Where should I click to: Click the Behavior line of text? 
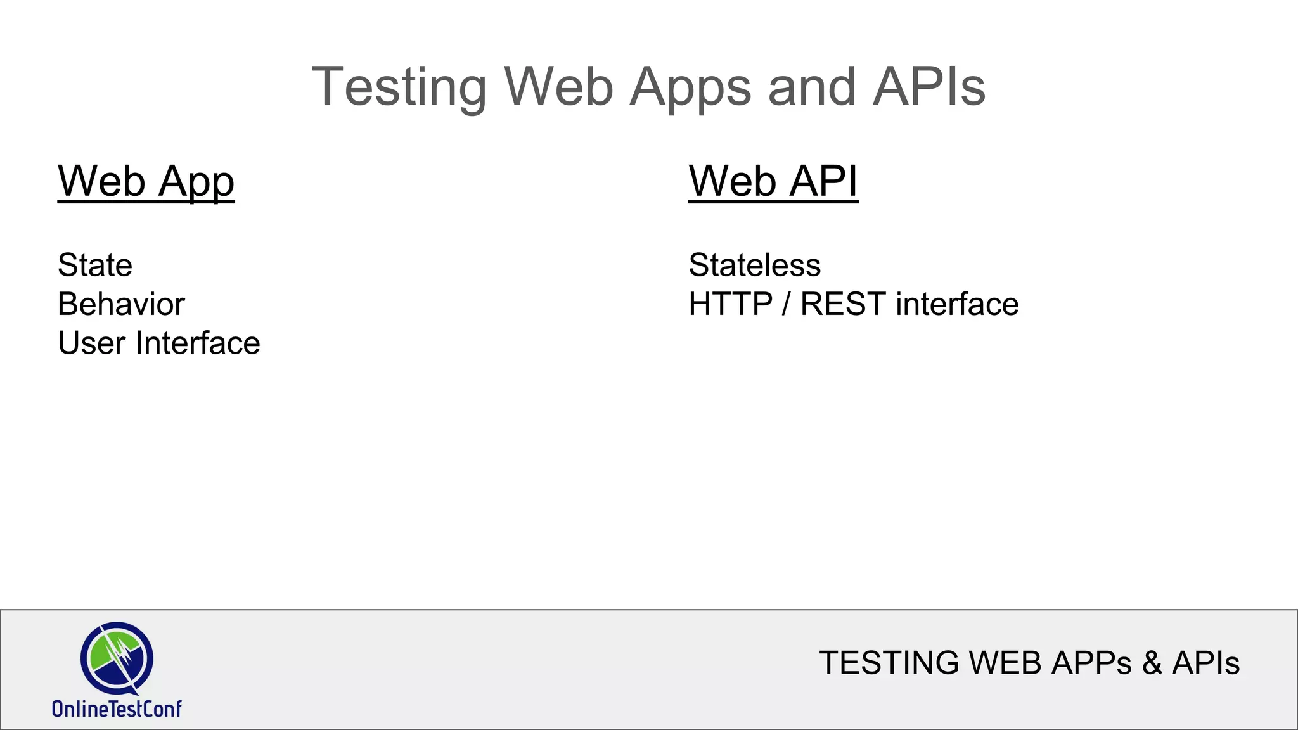pyautogui.click(x=121, y=304)
